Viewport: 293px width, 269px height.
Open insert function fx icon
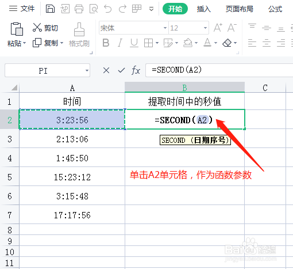point(136,70)
